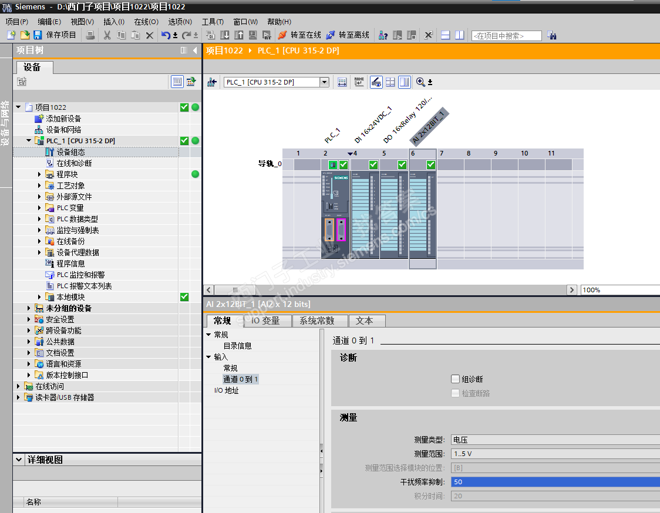
Task: Expand the PLC 变量 folder
Action: 39,207
